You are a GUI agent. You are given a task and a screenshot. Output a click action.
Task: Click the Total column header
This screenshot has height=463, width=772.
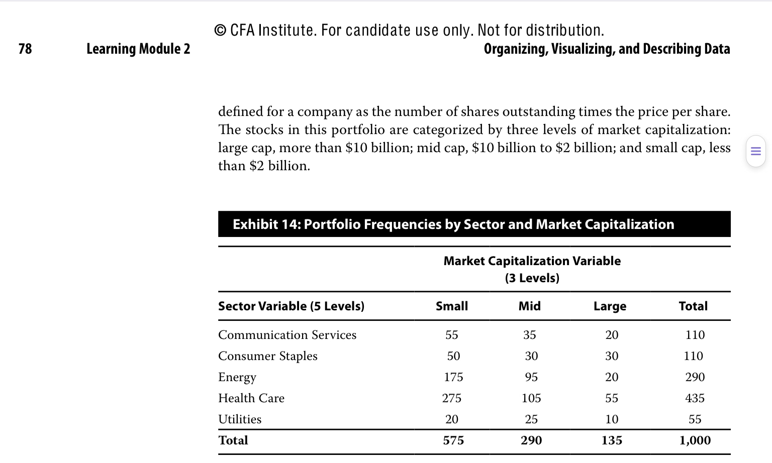[693, 306]
